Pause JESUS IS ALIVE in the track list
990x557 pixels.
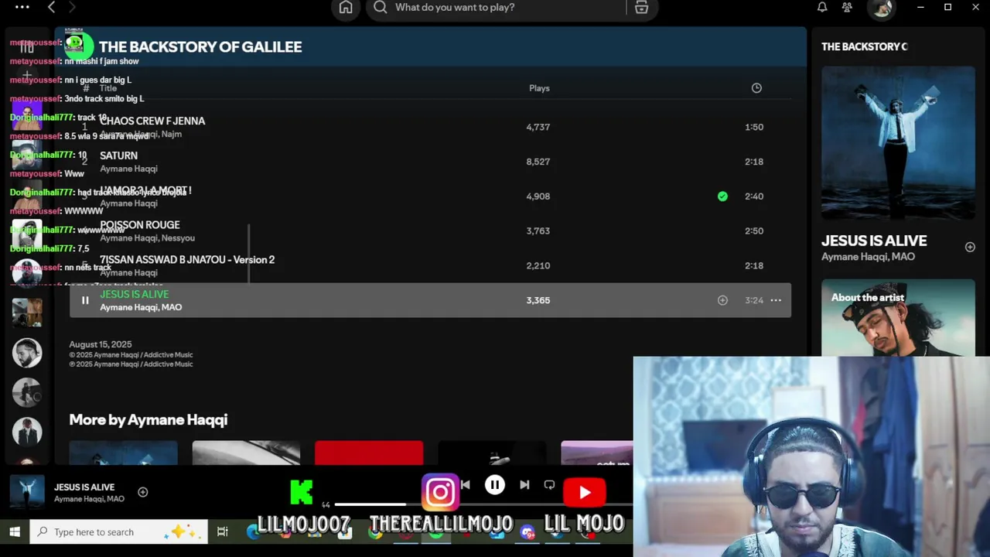(x=85, y=300)
